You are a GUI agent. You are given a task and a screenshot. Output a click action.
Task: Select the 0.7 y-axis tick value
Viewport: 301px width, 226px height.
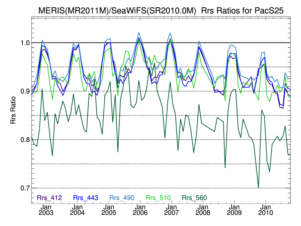click(x=25, y=188)
